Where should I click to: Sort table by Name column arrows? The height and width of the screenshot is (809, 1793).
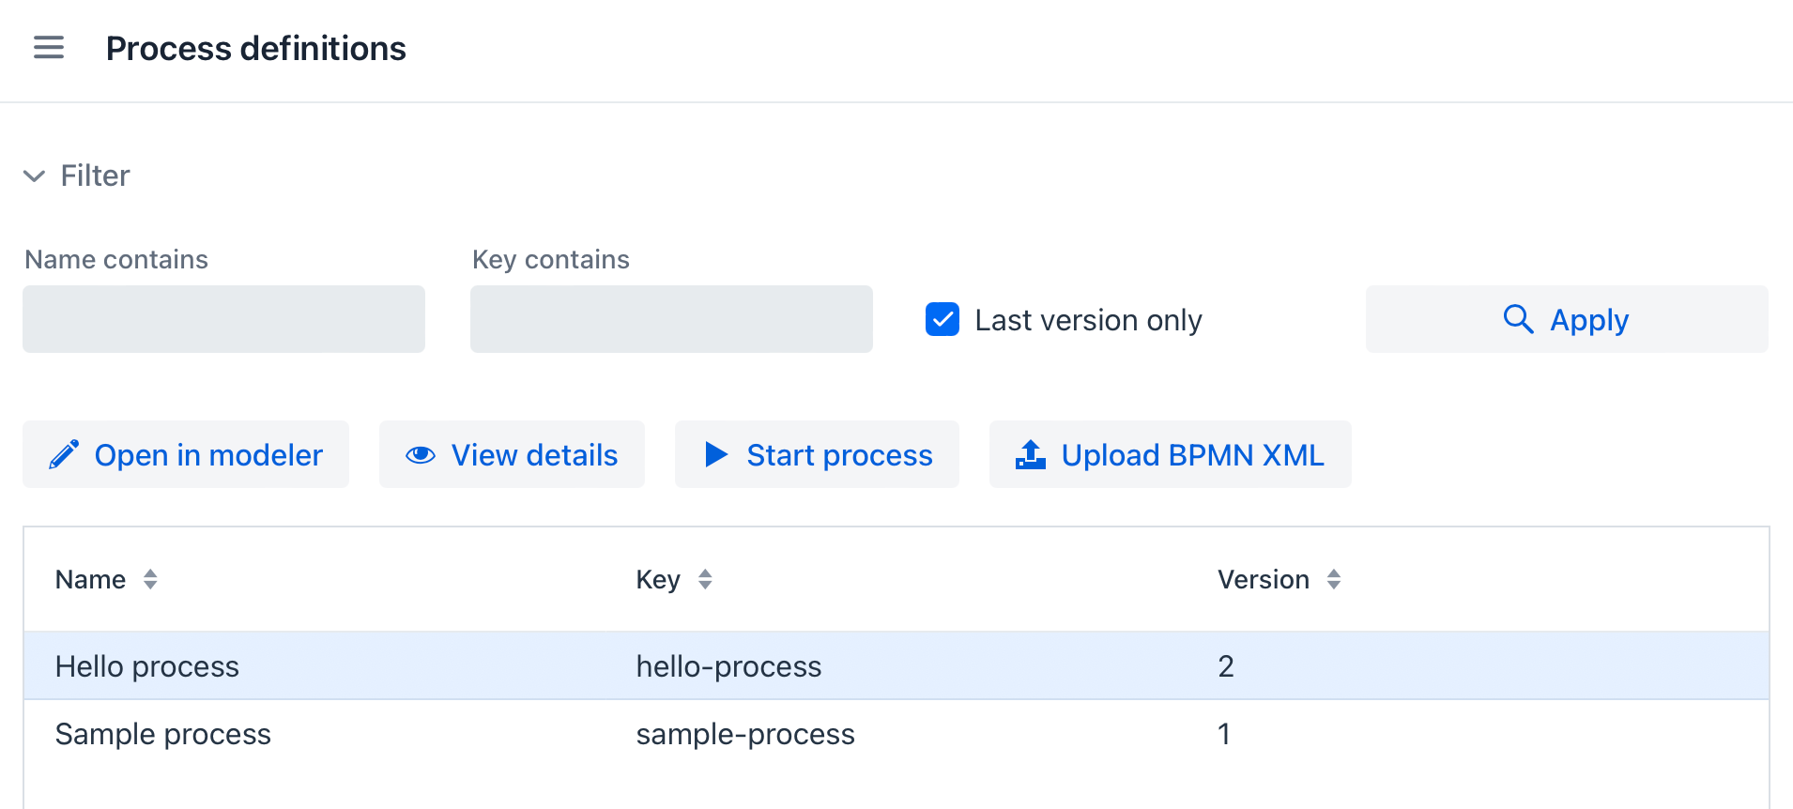click(x=150, y=579)
